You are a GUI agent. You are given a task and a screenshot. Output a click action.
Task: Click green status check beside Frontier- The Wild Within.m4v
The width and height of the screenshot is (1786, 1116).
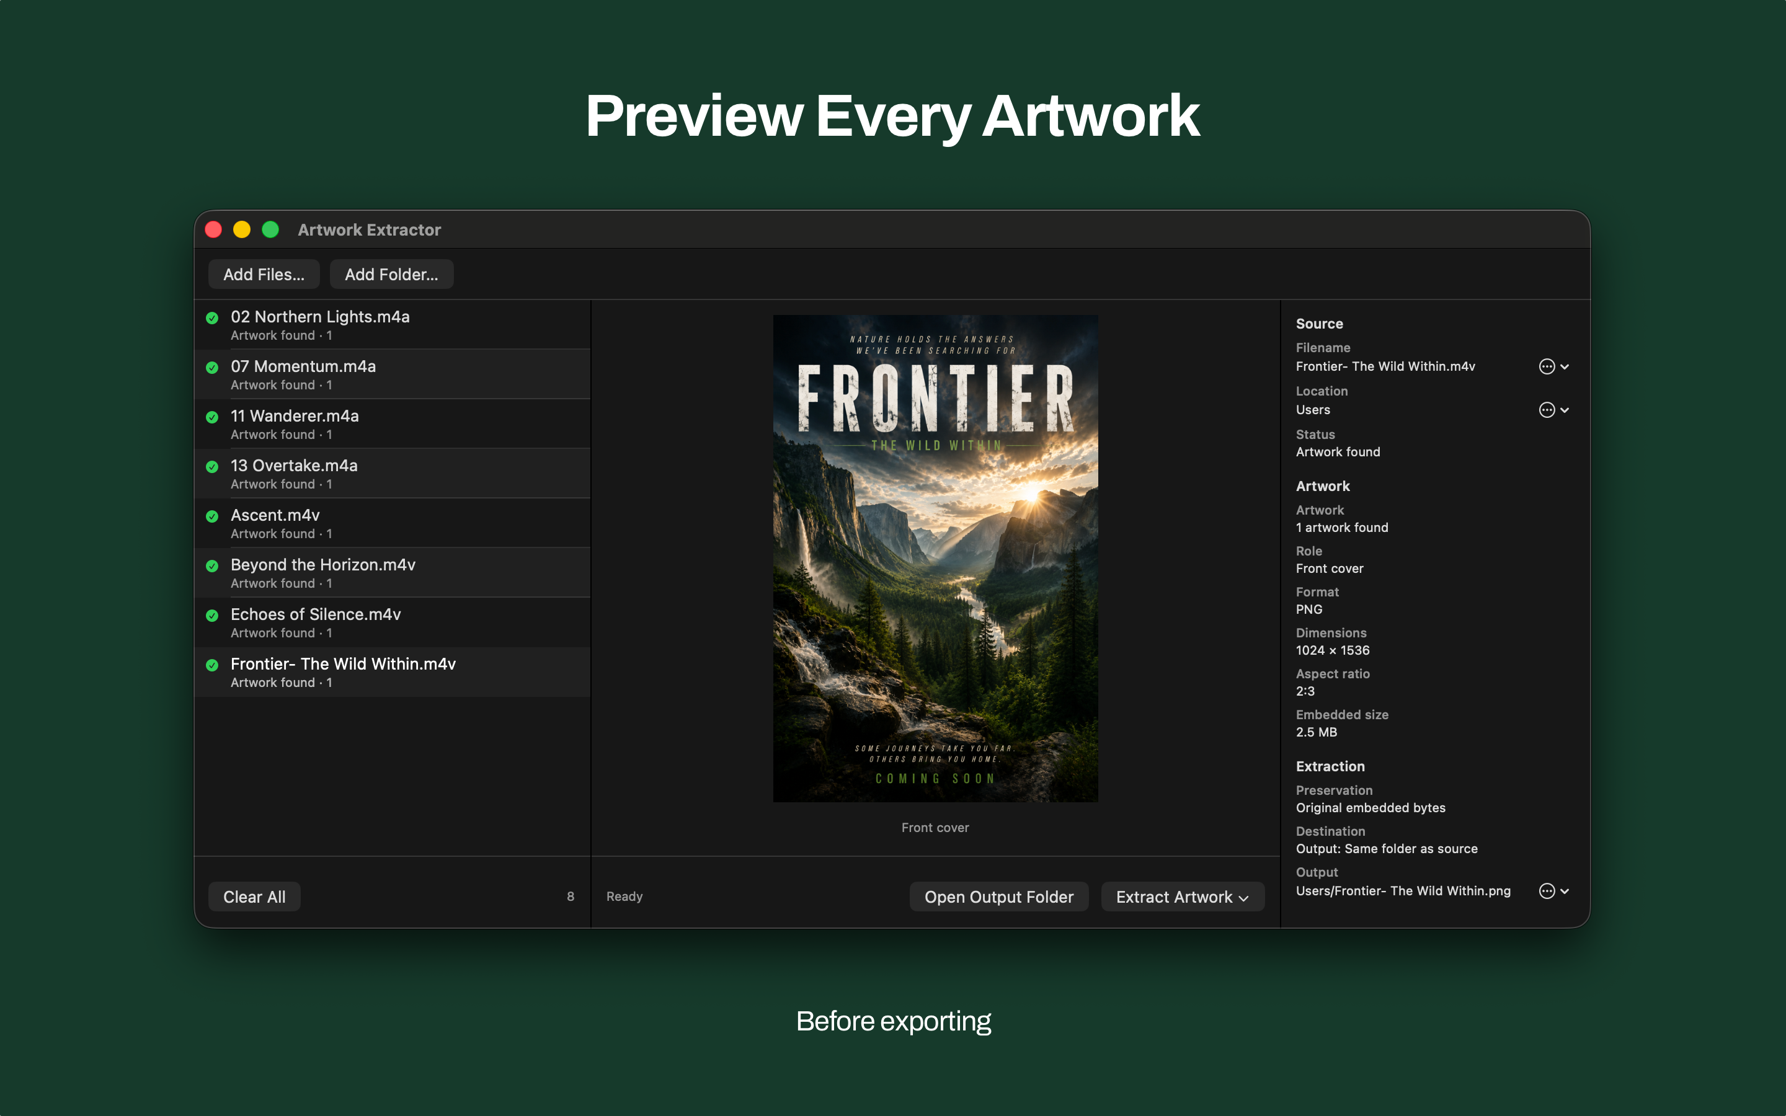(x=212, y=665)
